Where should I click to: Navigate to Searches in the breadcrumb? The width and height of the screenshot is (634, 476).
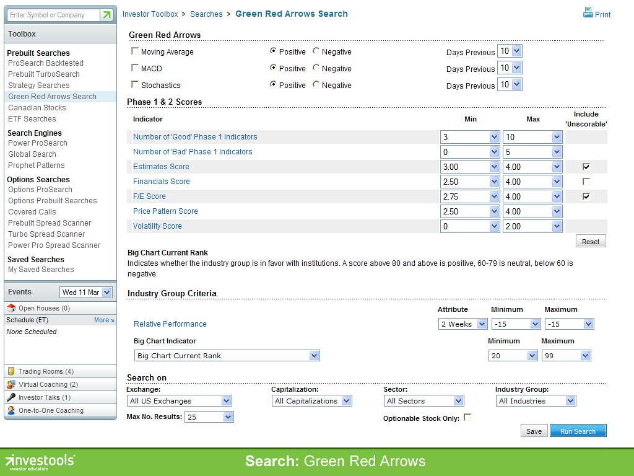(206, 14)
